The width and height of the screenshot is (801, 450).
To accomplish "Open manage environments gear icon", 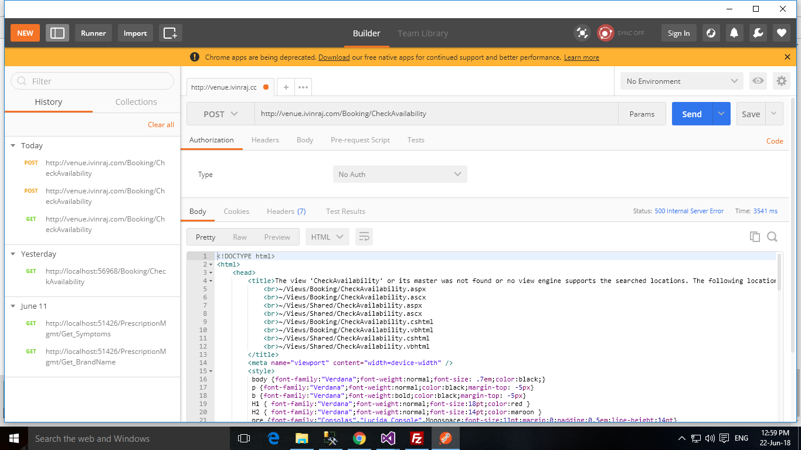I will 781,81.
